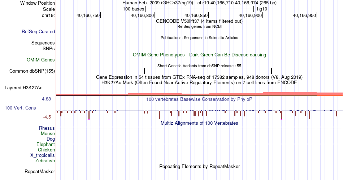Select the Sequences track label
The height and width of the screenshot is (180, 343).
43,43
